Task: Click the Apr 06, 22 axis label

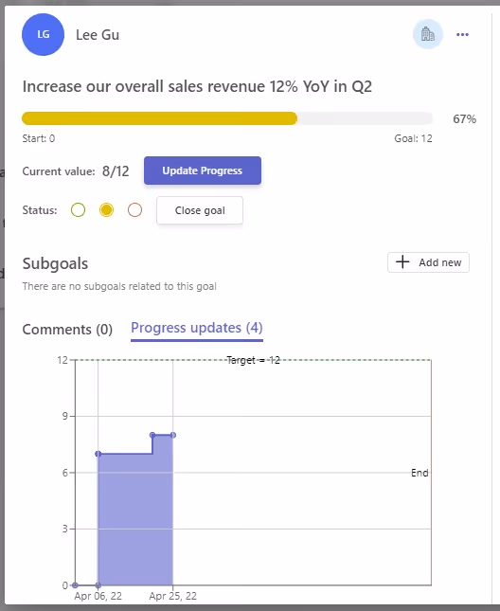Action: click(x=98, y=596)
